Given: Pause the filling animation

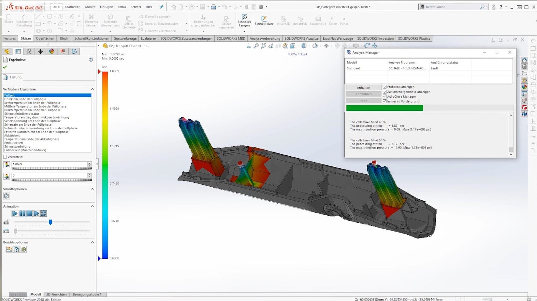Looking at the screenshot, I should tap(22, 213).
